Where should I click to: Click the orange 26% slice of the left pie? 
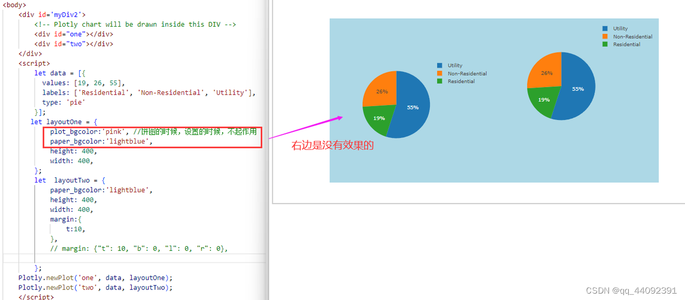point(382,91)
